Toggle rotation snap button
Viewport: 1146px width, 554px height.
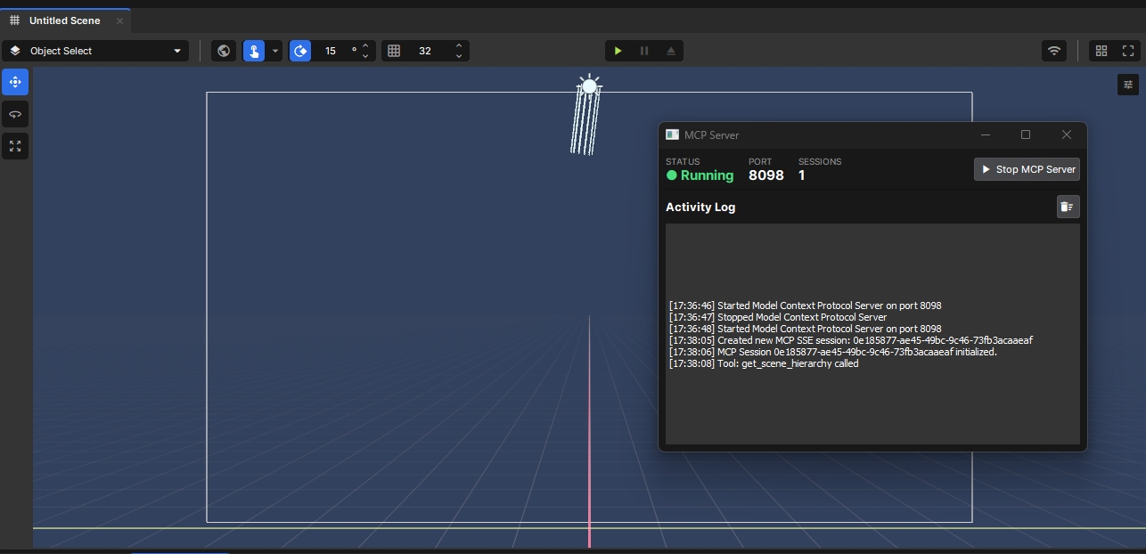[x=300, y=51]
